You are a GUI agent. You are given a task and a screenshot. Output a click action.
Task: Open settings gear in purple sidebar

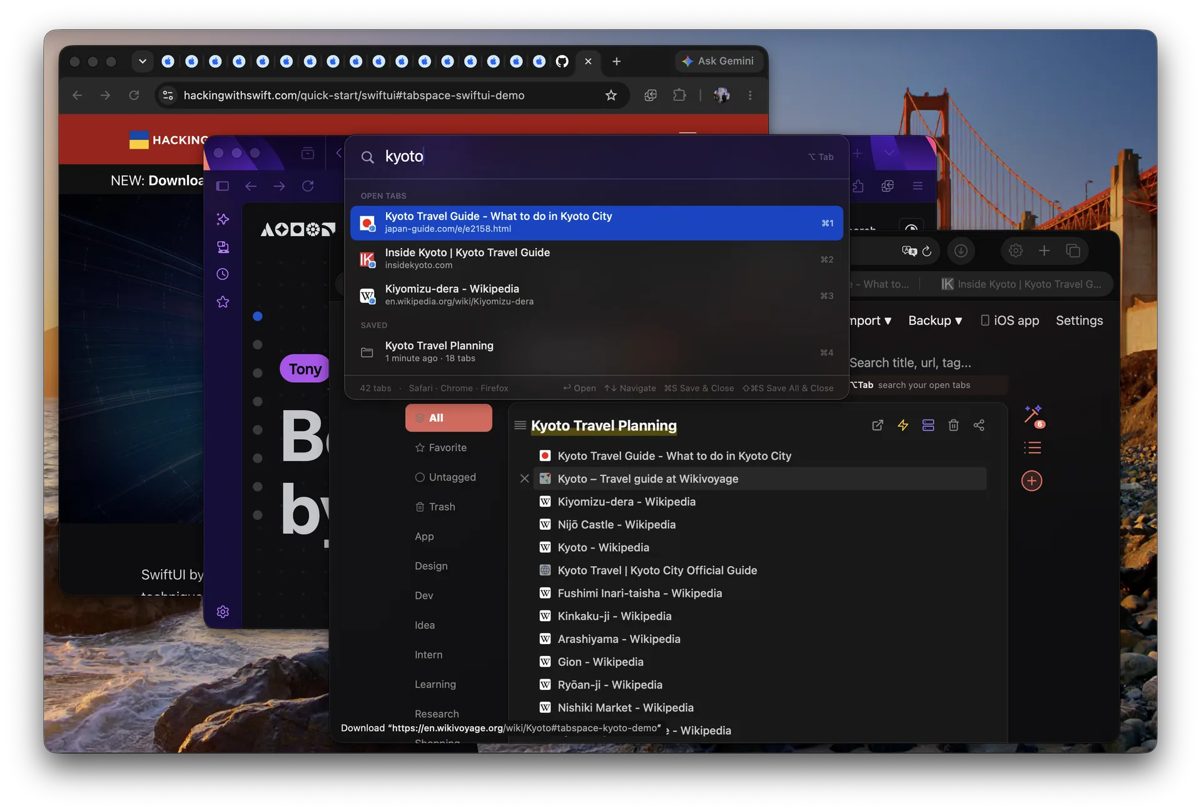click(x=223, y=612)
